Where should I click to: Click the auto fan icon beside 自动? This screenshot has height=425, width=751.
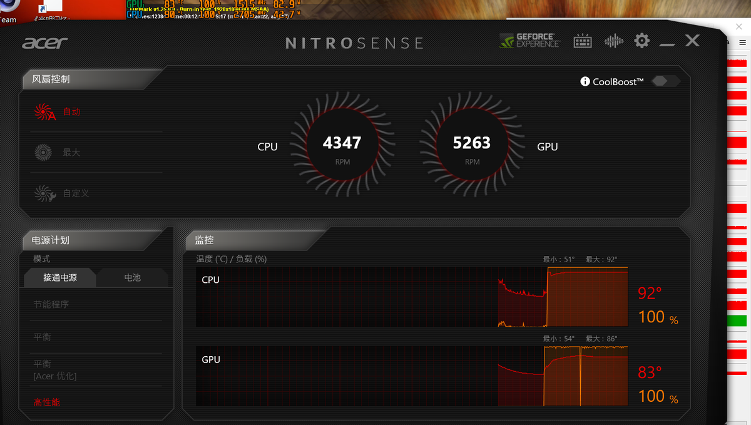pyautogui.click(x=45, y=112)
